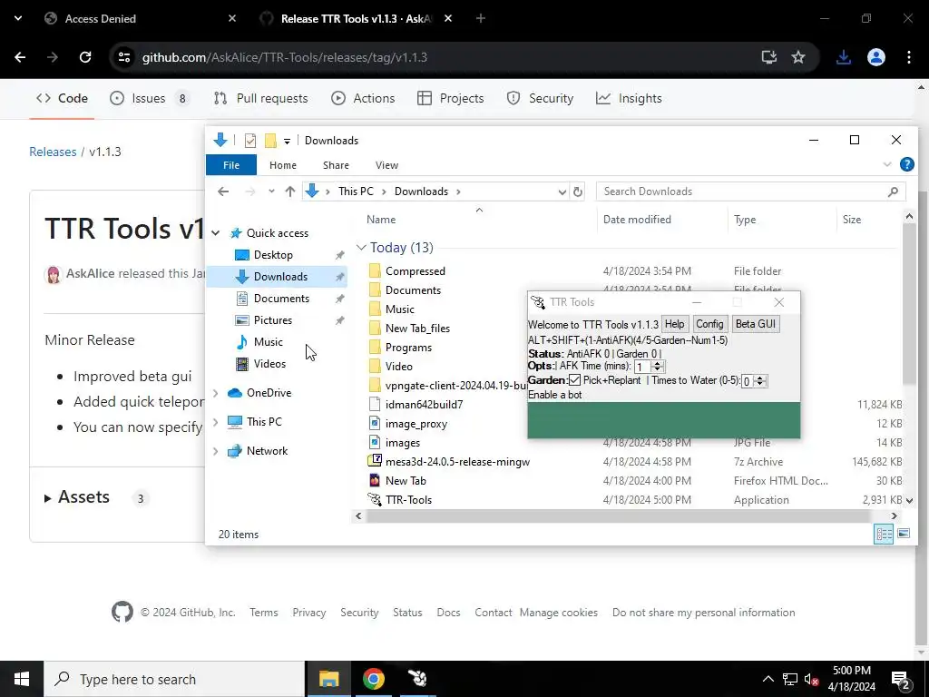Open Beta GUI in TTR Tools
Viewport: 929px width, 697px height.
[756, 324]
